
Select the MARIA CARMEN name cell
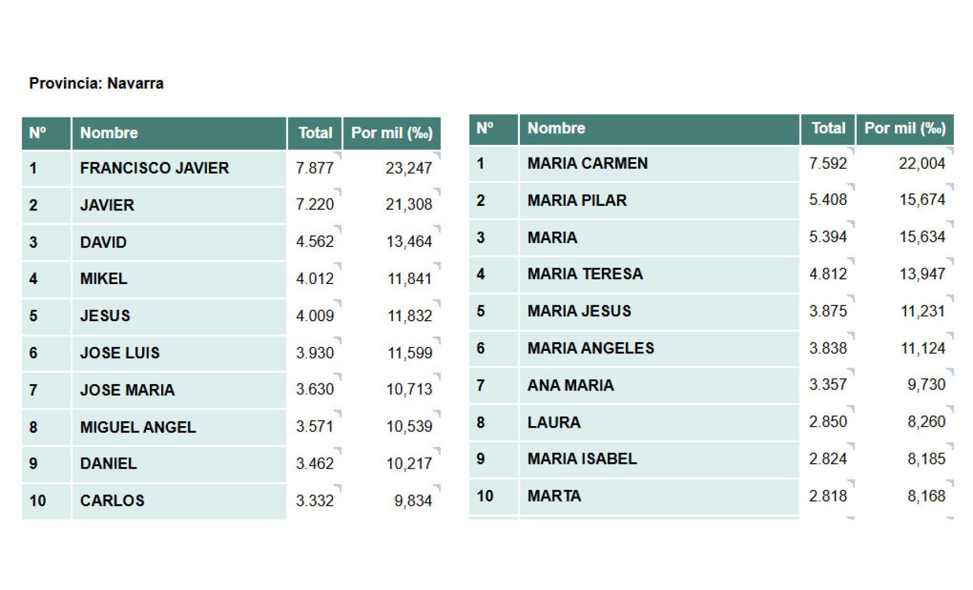coord(587,163)
